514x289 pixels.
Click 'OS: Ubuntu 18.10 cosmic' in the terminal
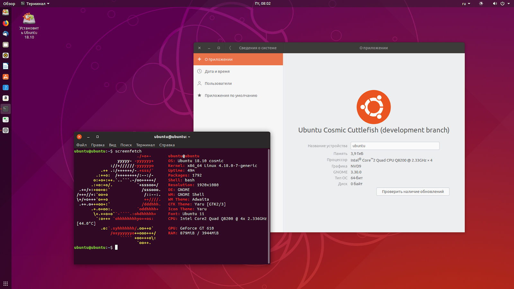(196, 161)
